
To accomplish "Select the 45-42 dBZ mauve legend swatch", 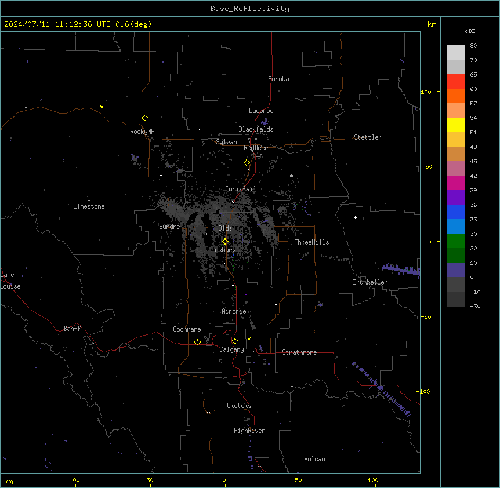I will pos(456,168).
